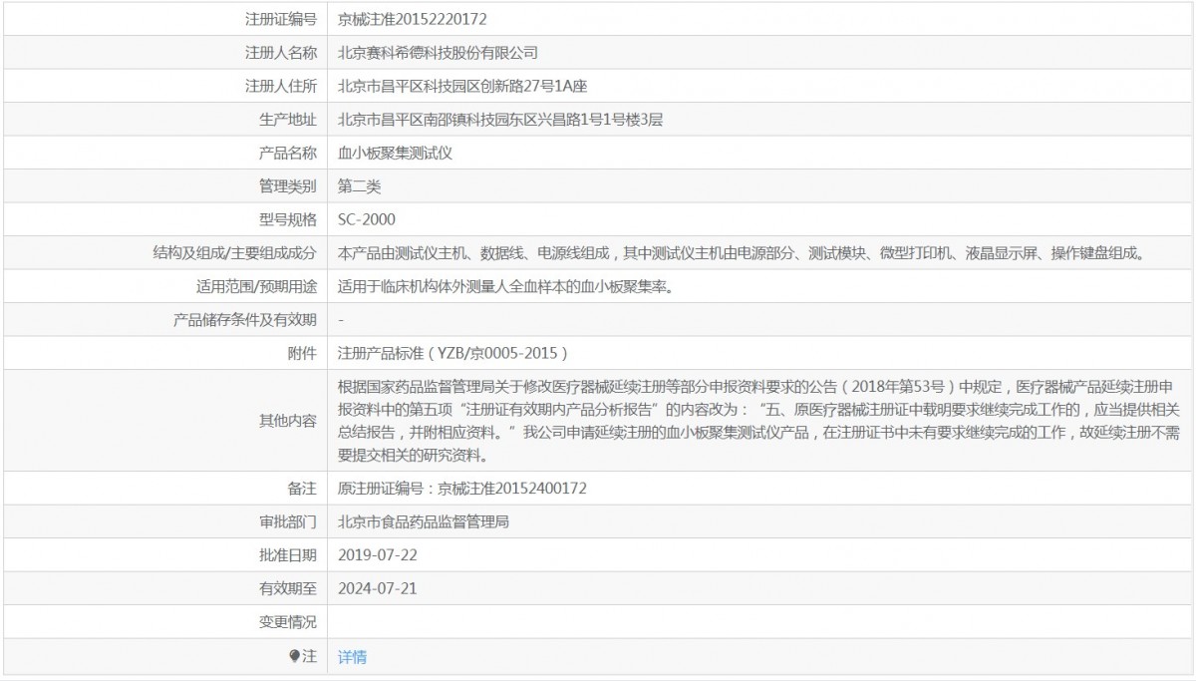Viewport: 1196px width, 681px height.
Task: Select the 注册人住所 label
Action: (x=281, y=86)
